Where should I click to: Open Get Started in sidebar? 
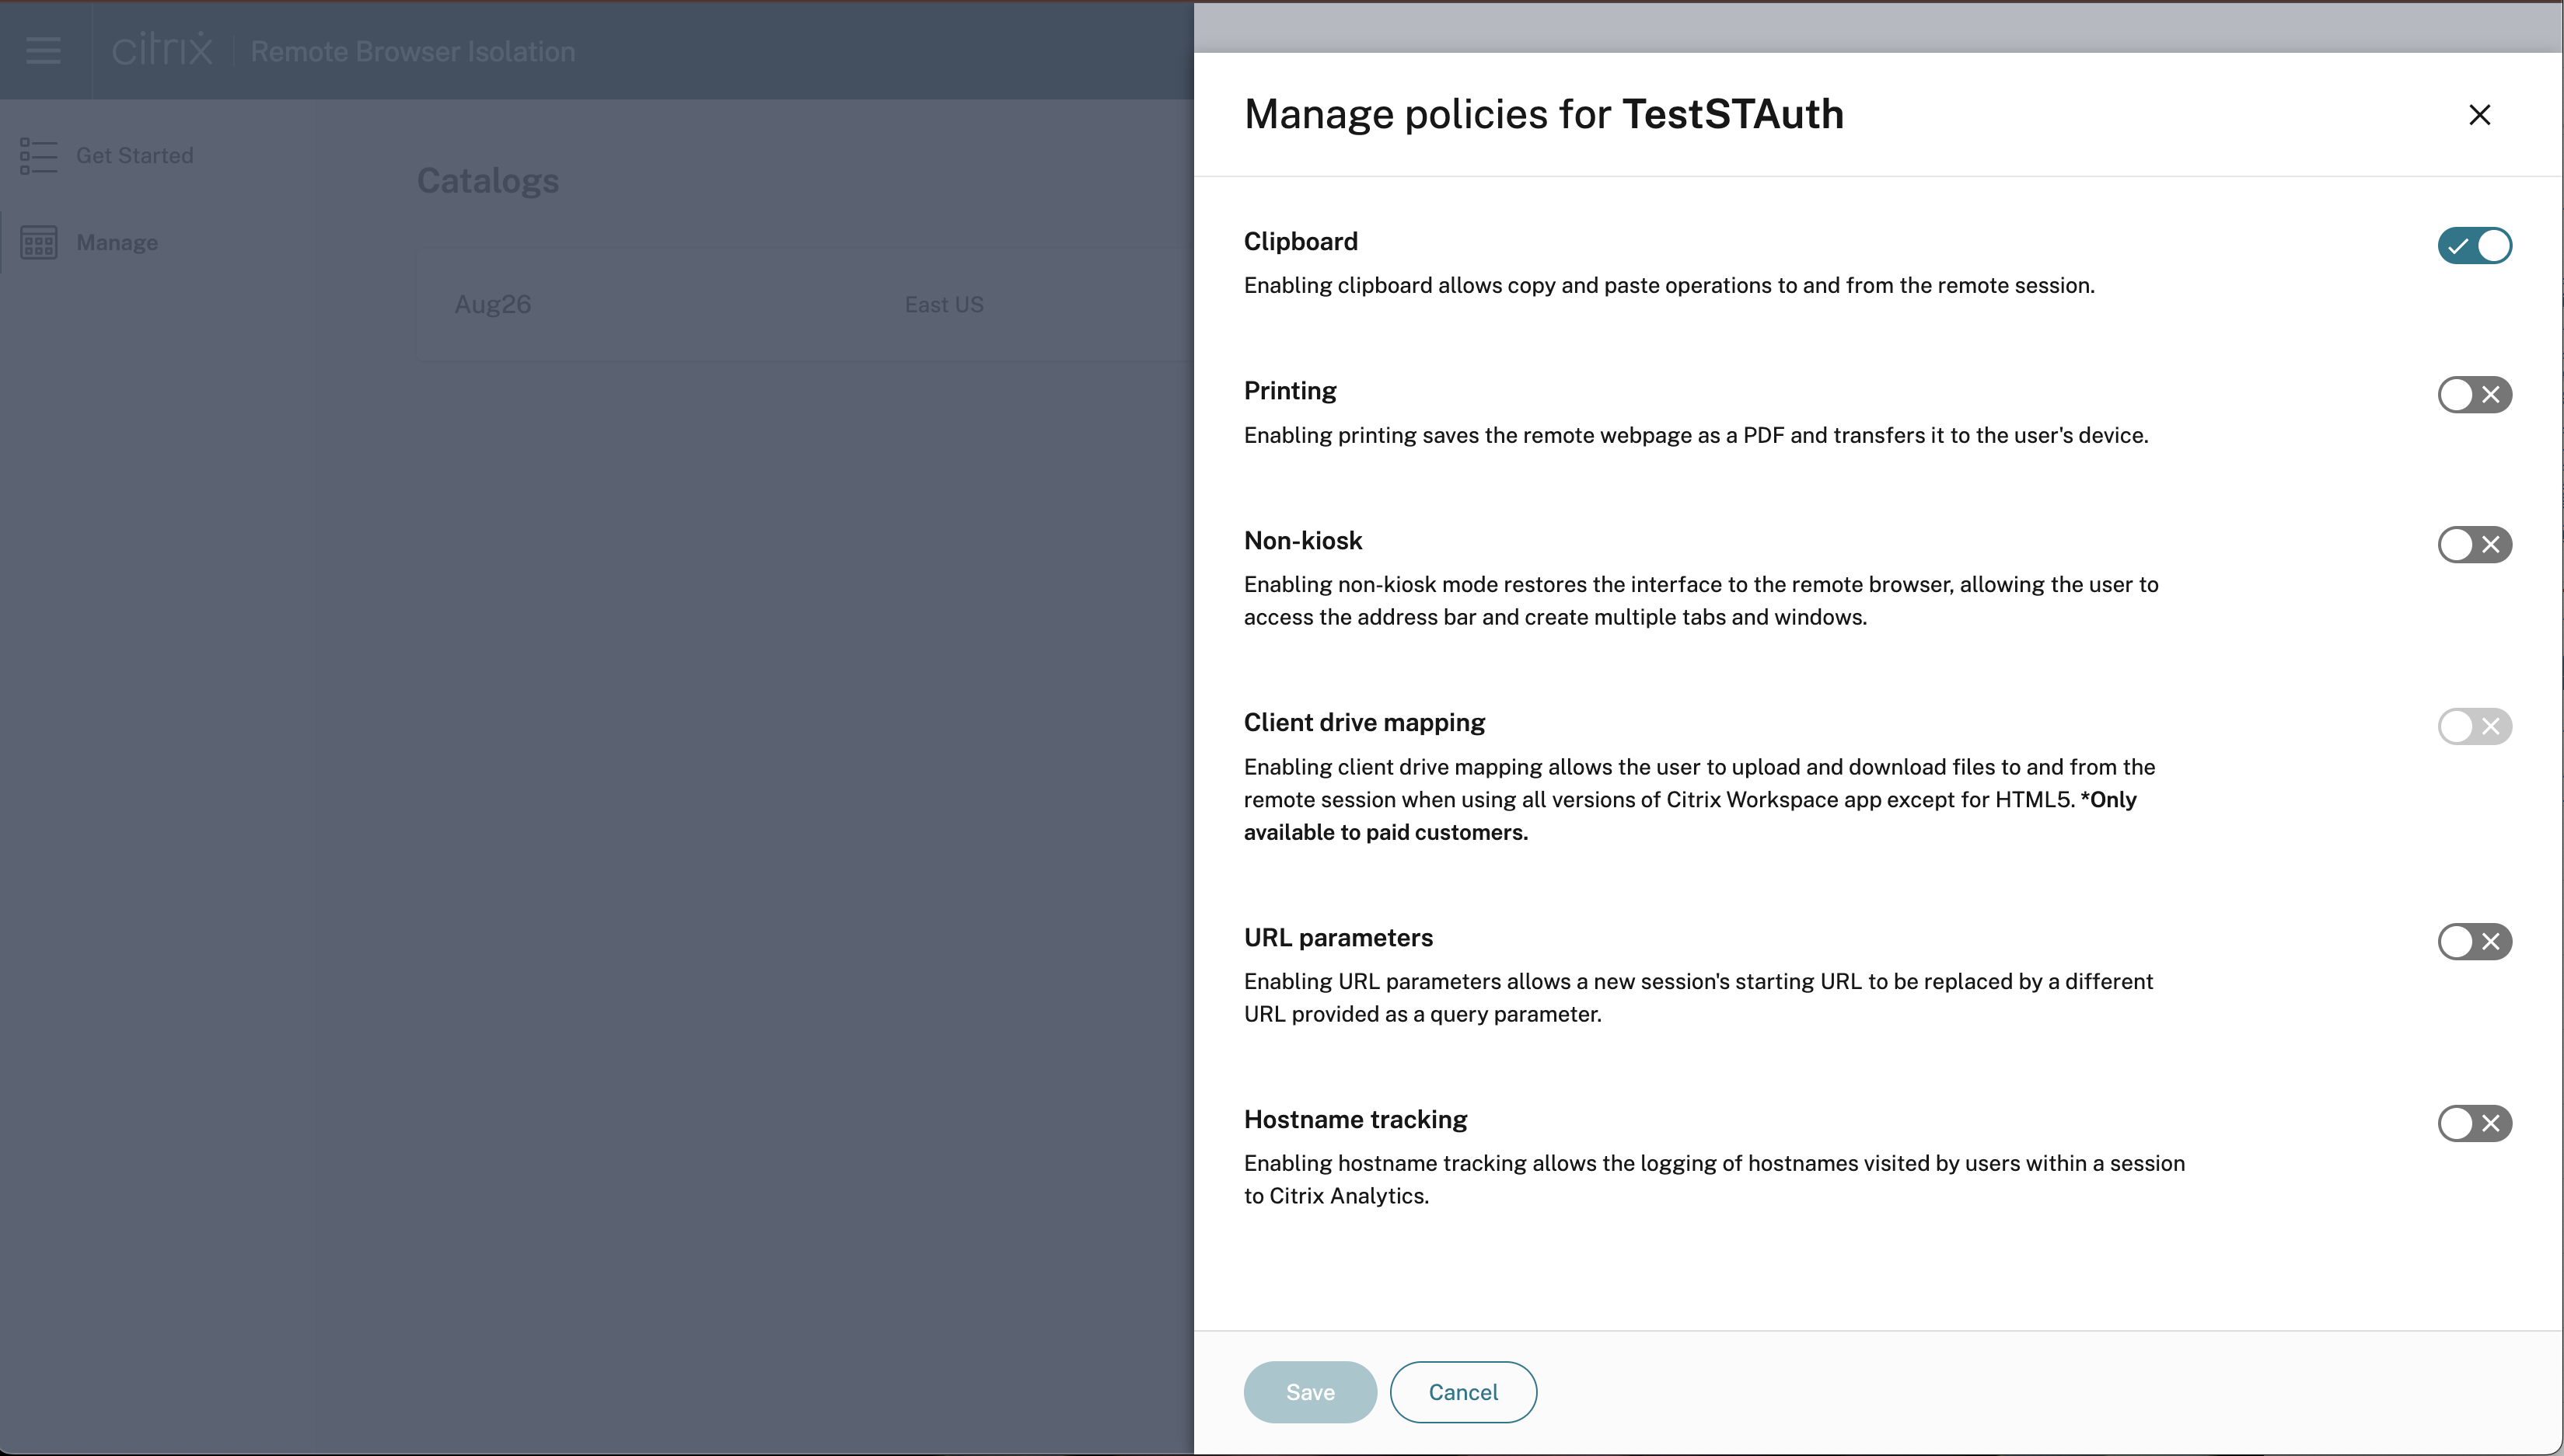(134, 156)
